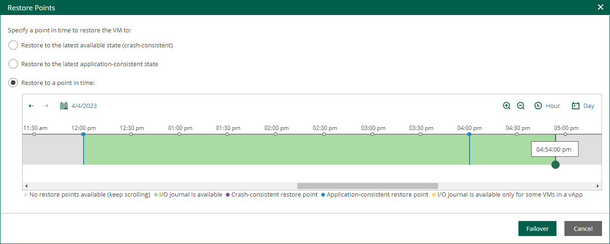Click 'Application-consistent restore point' legend entry
610x244 pixels.
(x=375, y=194)
